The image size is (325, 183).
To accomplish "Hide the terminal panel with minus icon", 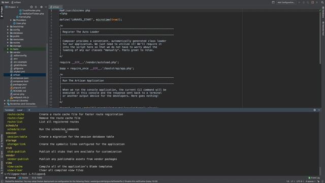I will [319, 110].
